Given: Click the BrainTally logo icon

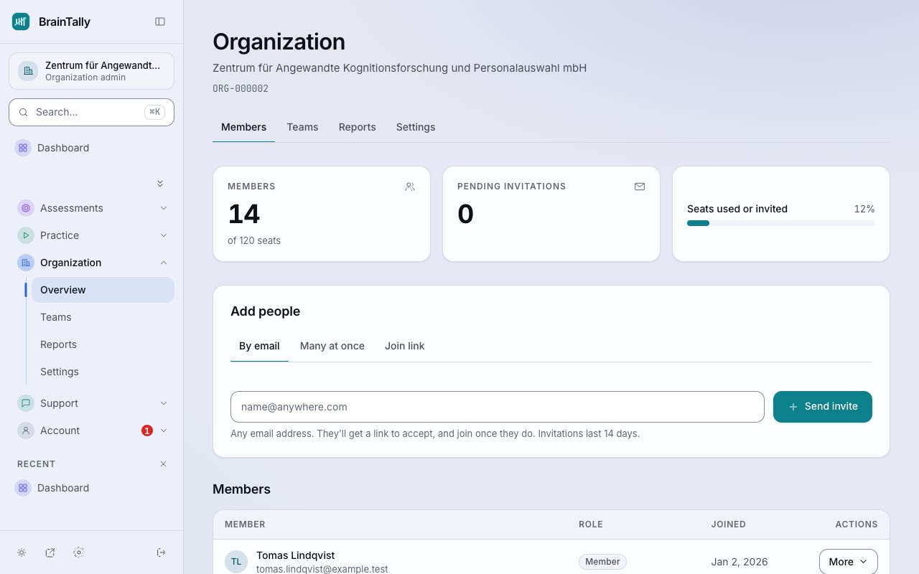Looking at the screenshot, I should coord(21,22).
